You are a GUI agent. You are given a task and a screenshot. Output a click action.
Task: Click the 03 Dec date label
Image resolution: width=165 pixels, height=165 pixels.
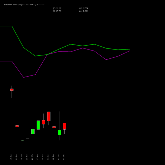[58, 157]
